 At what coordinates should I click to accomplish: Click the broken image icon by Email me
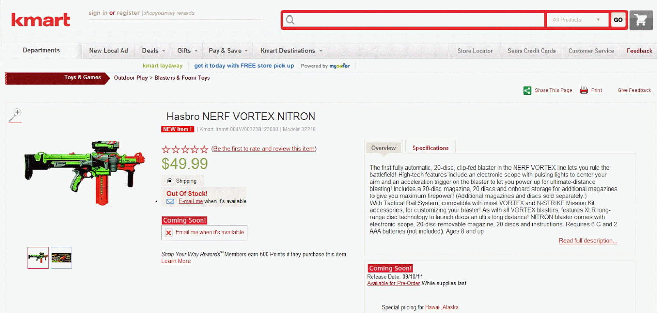click(x=168, y=233)
